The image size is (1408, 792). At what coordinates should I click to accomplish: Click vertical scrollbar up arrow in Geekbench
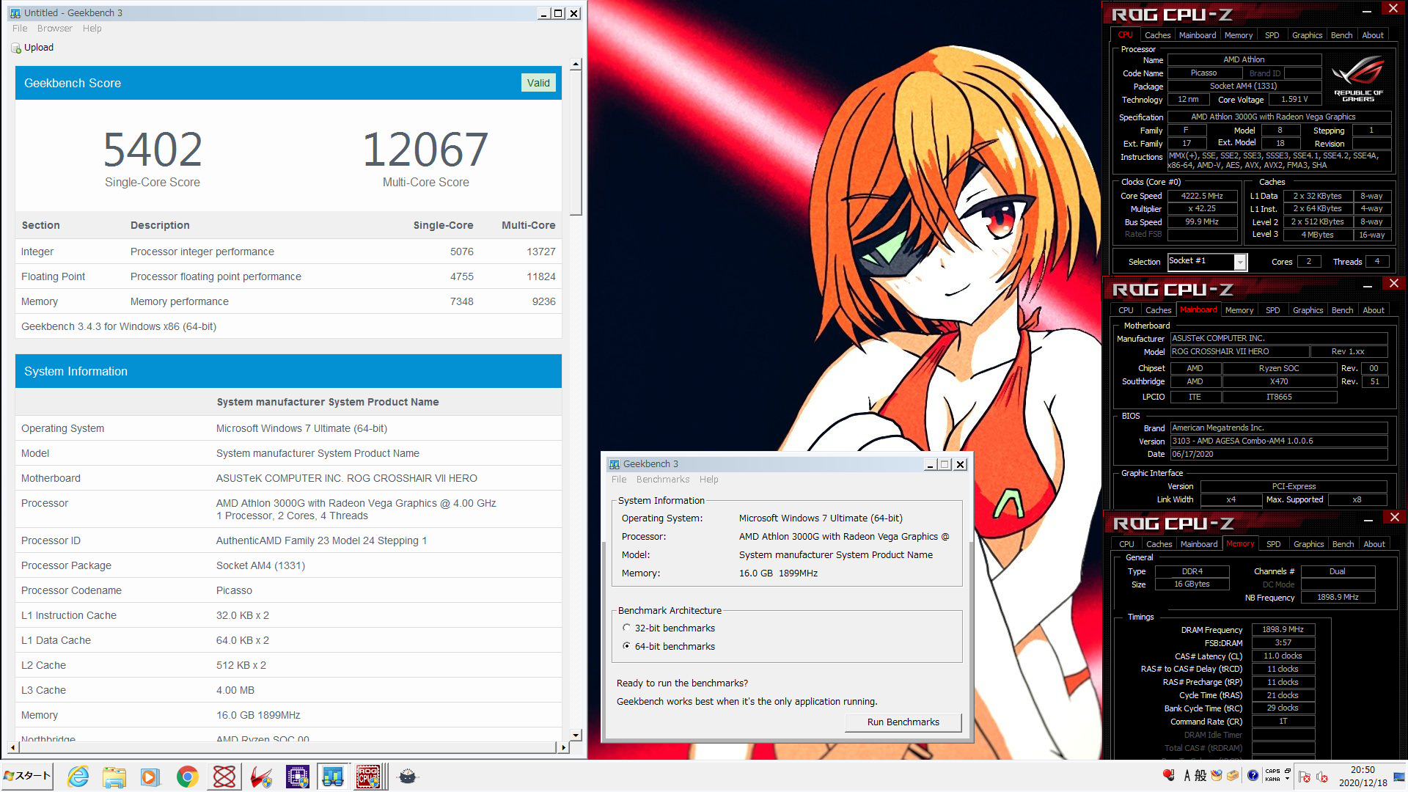576,65
